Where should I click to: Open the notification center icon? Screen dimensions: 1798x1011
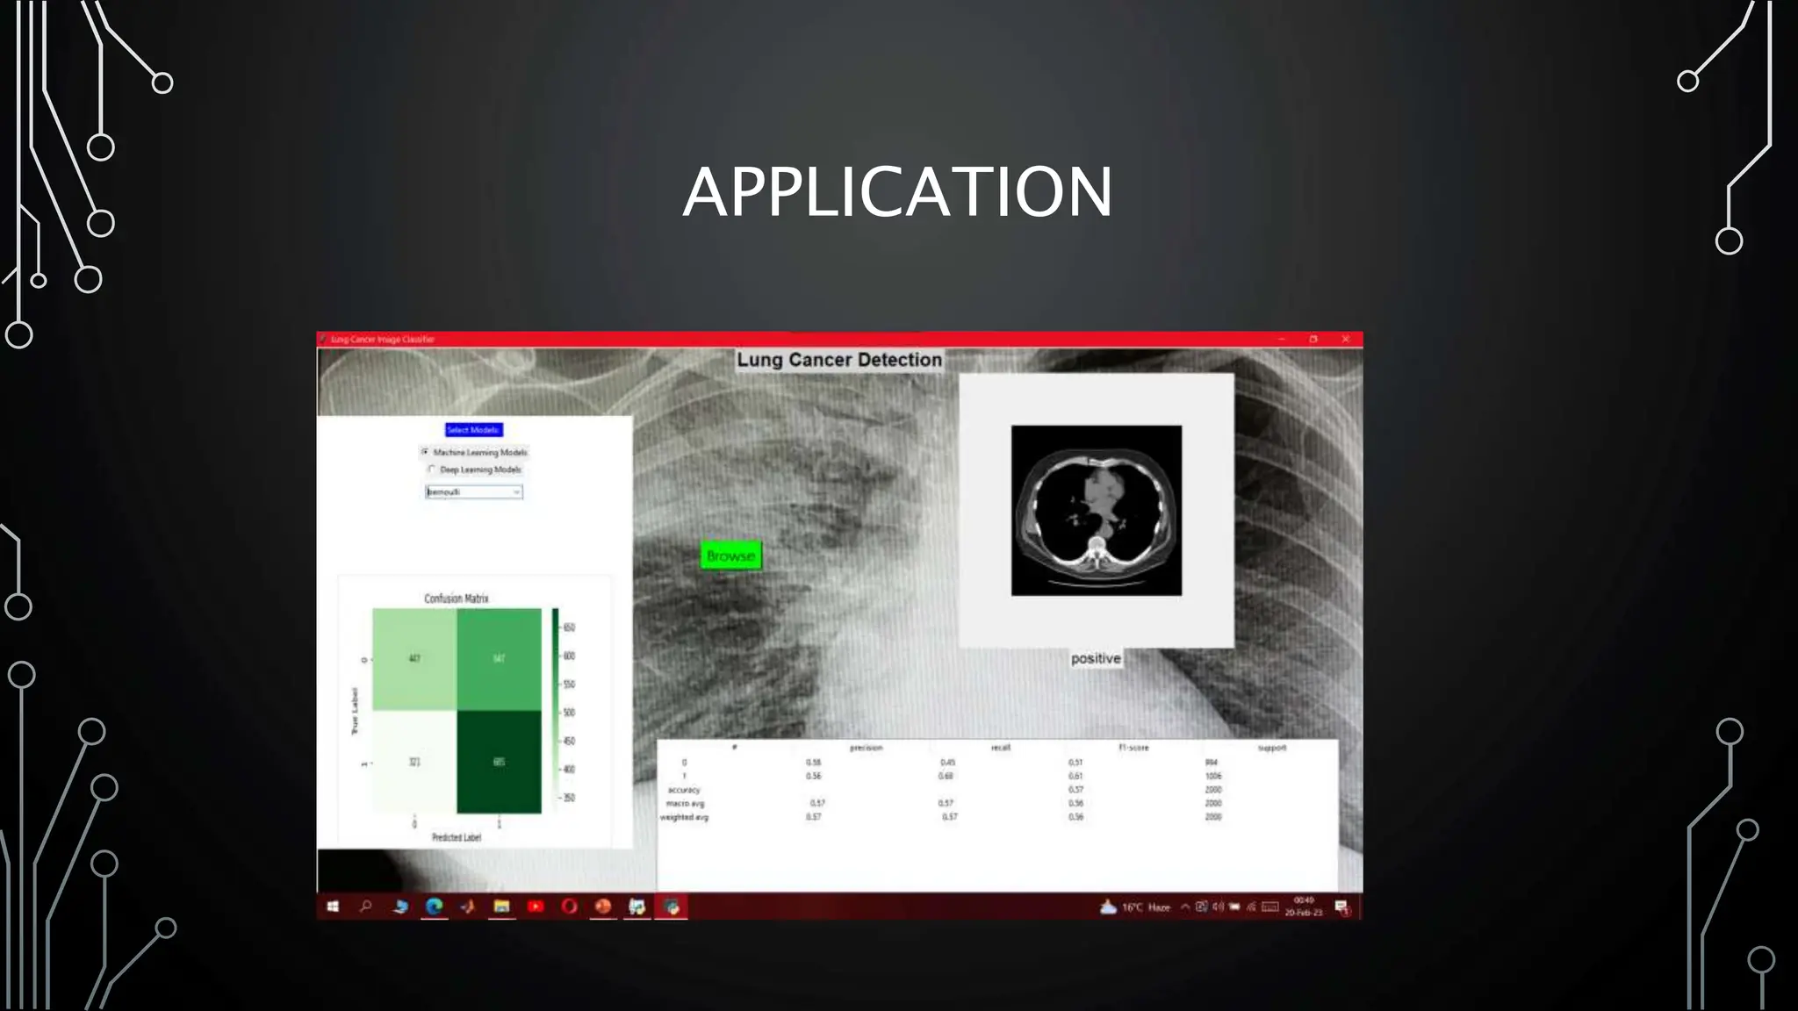tap(1341, 907)
